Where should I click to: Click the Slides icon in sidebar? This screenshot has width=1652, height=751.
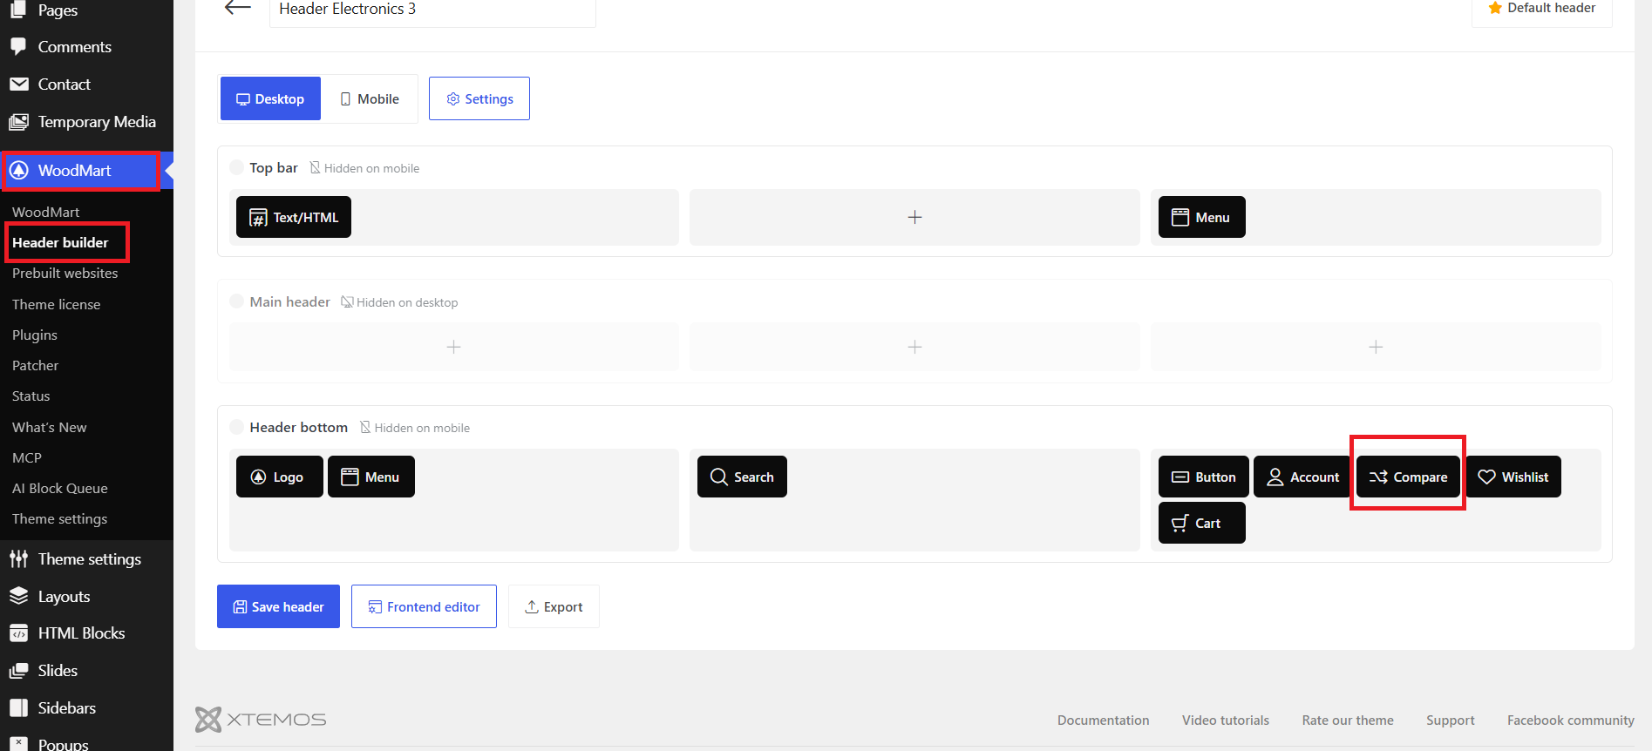click(x=18, y=671)
